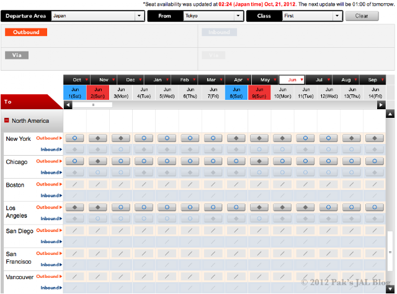Switch to the Dec month tab
The image size is (397, 294).
131,80
